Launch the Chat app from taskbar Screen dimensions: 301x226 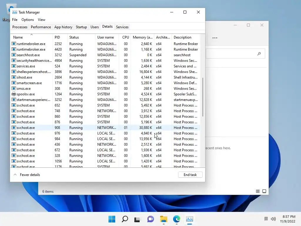click(x=150, y=219)
